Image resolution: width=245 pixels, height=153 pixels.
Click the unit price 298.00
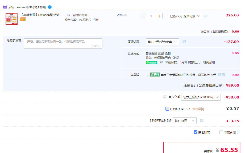point(122,15)
